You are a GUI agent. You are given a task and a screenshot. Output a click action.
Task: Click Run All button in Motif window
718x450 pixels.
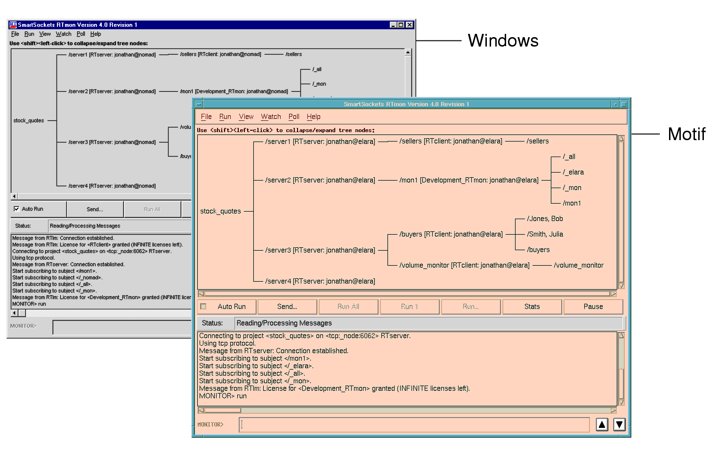348,307
